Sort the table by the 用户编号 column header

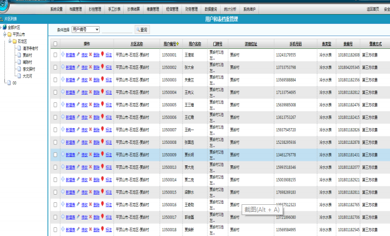click(171, 44)
